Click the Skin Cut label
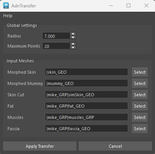Viewport: 155px width, 154px height. click(x=16, y=95)
